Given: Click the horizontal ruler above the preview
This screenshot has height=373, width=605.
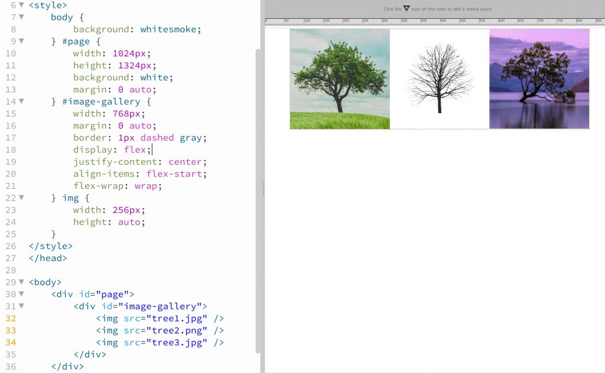Looking at the screenshot, I should pyautogui.click(x=435, y=22).
